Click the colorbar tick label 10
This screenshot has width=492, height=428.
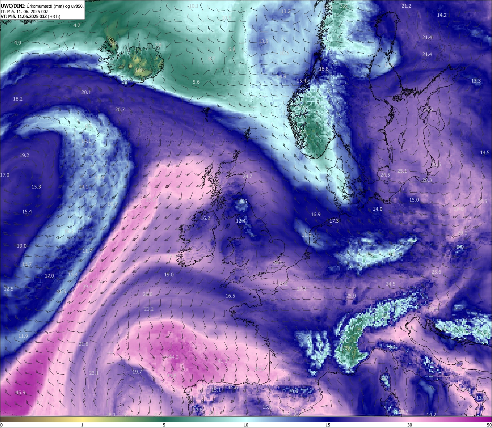coord(246,425)
